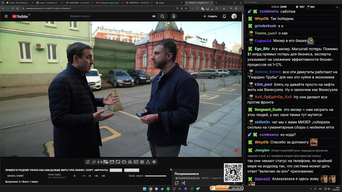
Task: Open the YouTube account avatar menu
Action: click(x=234, y=16)
